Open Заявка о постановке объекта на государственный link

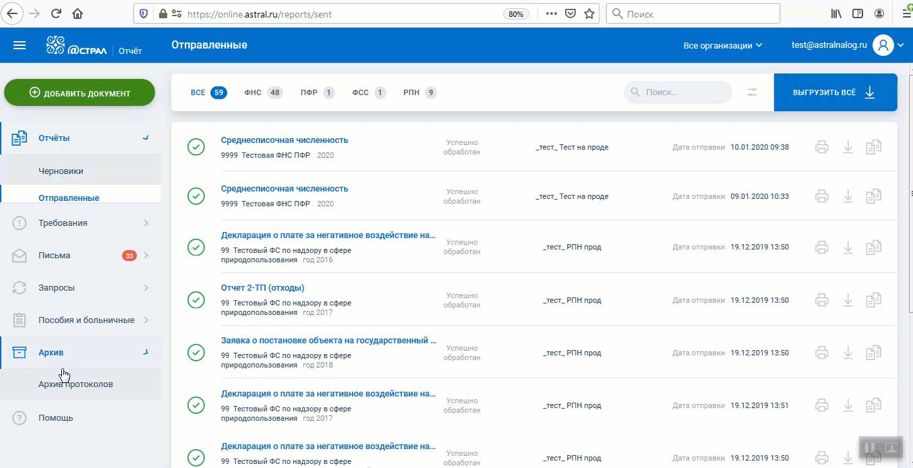click(x=328, y=341)
